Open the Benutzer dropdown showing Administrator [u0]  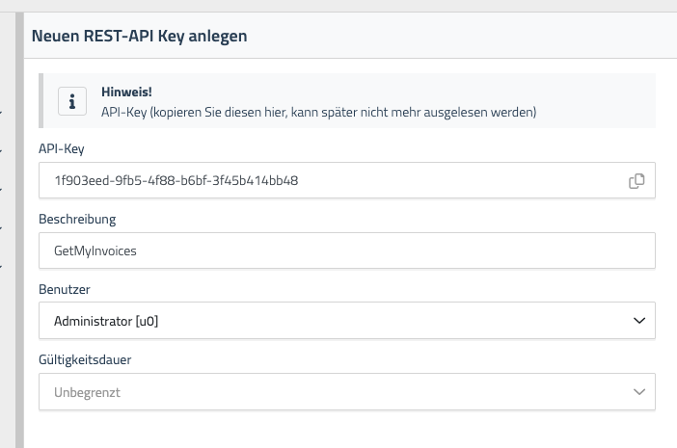coord(328,321)
